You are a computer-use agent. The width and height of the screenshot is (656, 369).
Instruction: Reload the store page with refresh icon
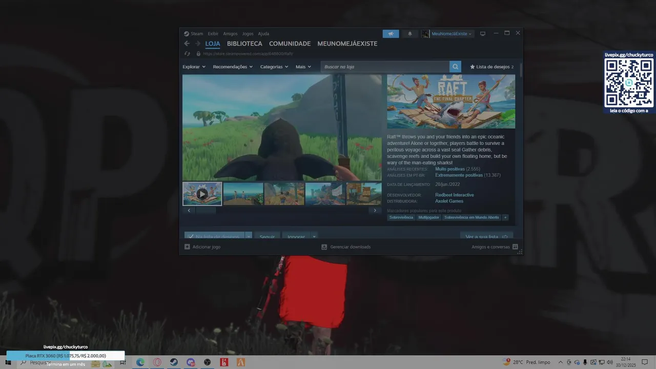pyautogui.click(x=187, y=54)
